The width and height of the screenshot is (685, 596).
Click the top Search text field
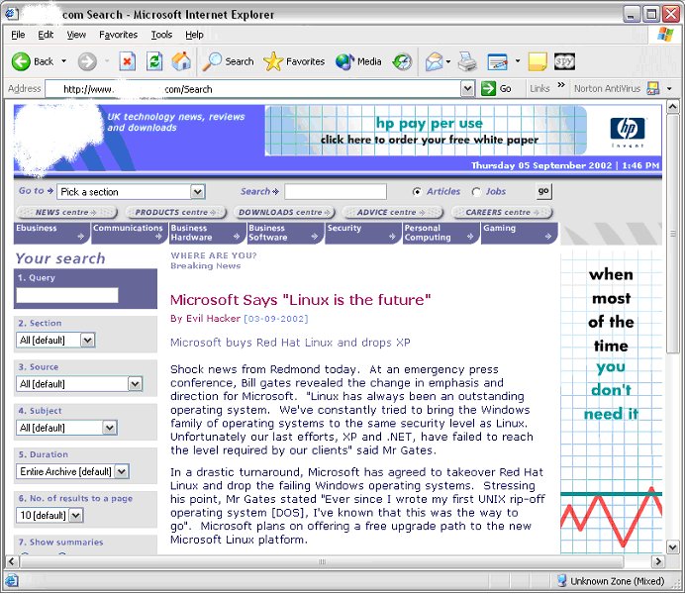336,191
